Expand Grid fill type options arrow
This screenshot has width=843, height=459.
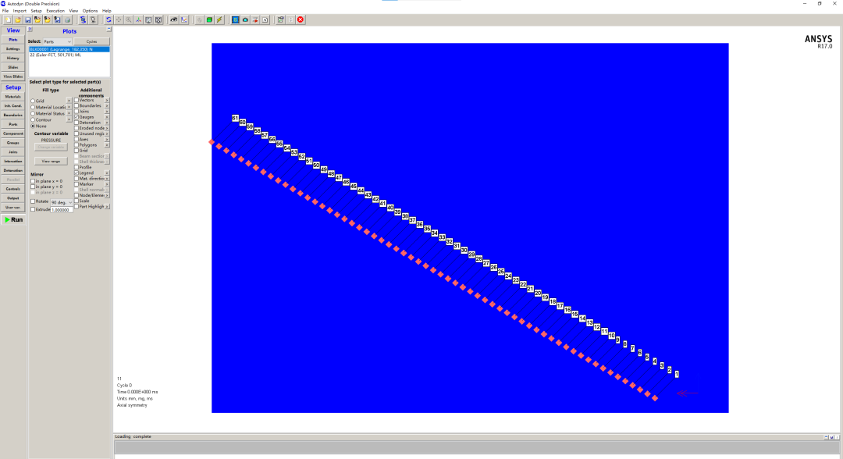coord(69,101)
